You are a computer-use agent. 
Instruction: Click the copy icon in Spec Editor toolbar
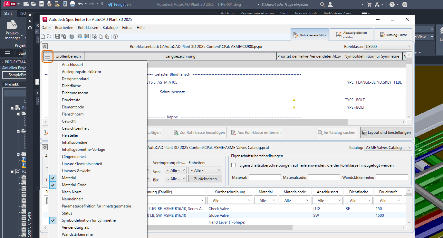(101, 36)
